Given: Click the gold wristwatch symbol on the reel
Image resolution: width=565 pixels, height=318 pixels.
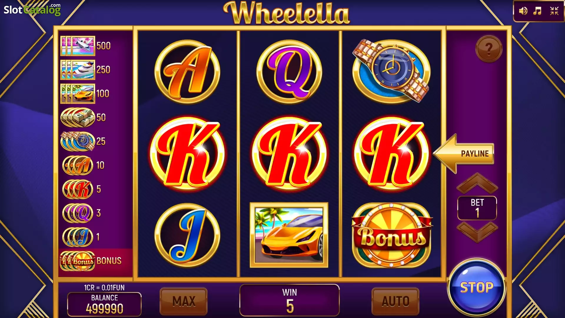Looking at the screenshot, I should [392, 71].
